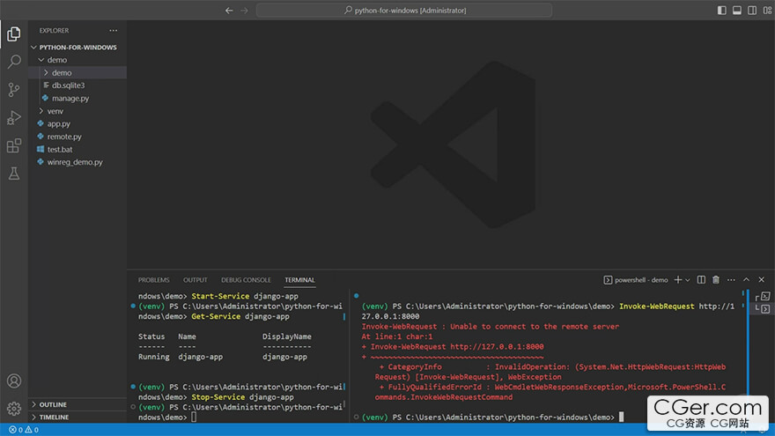
Task: Open the Source Control view
Action: [14, 89]
